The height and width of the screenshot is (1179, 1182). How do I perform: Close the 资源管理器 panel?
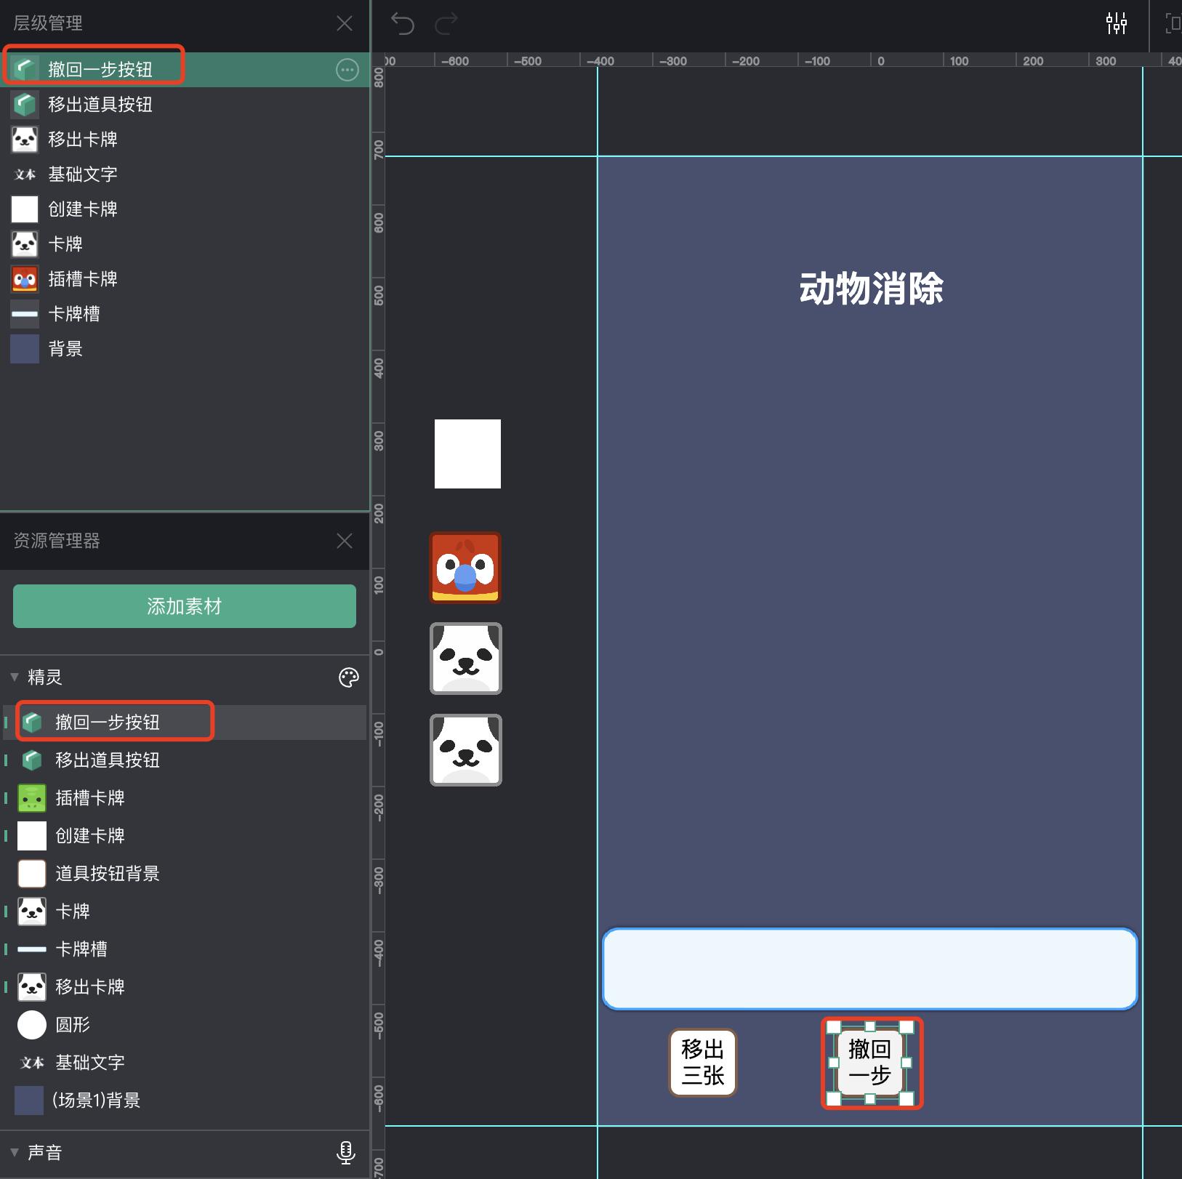[345, 541]
